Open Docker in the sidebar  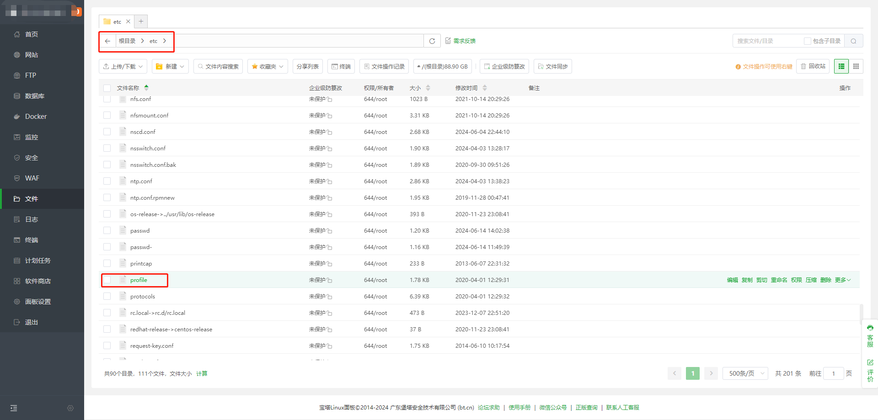coord(36,117)
